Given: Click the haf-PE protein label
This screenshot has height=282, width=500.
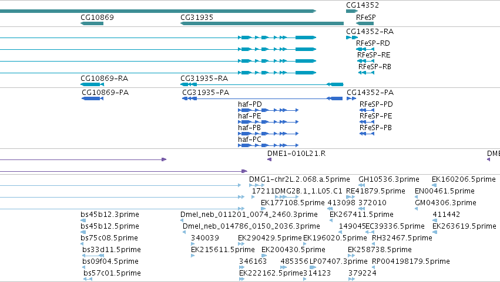Looking at the screenshot, I should pyautogui.click(x=249, y=116).
